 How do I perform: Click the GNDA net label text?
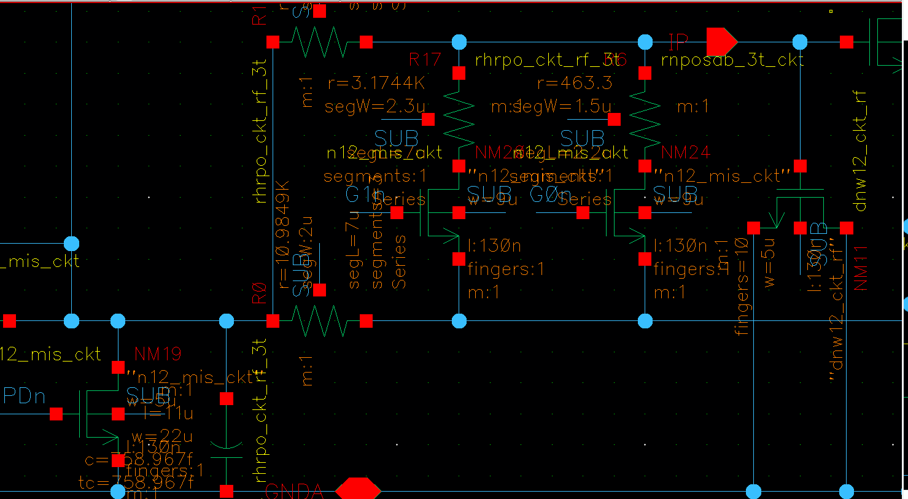pos(294,491)
